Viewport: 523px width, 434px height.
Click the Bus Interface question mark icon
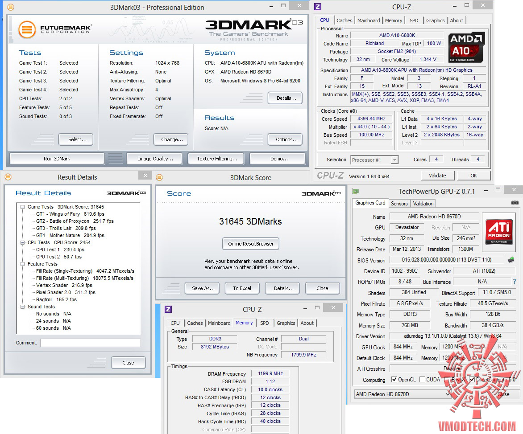515,282
